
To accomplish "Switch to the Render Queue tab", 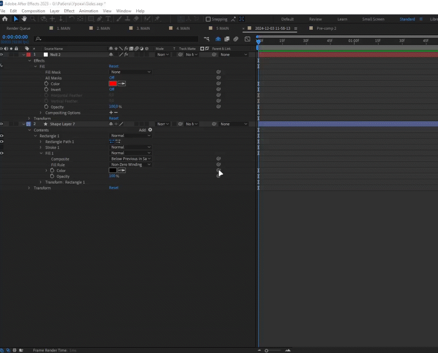I will click(19, 28).
